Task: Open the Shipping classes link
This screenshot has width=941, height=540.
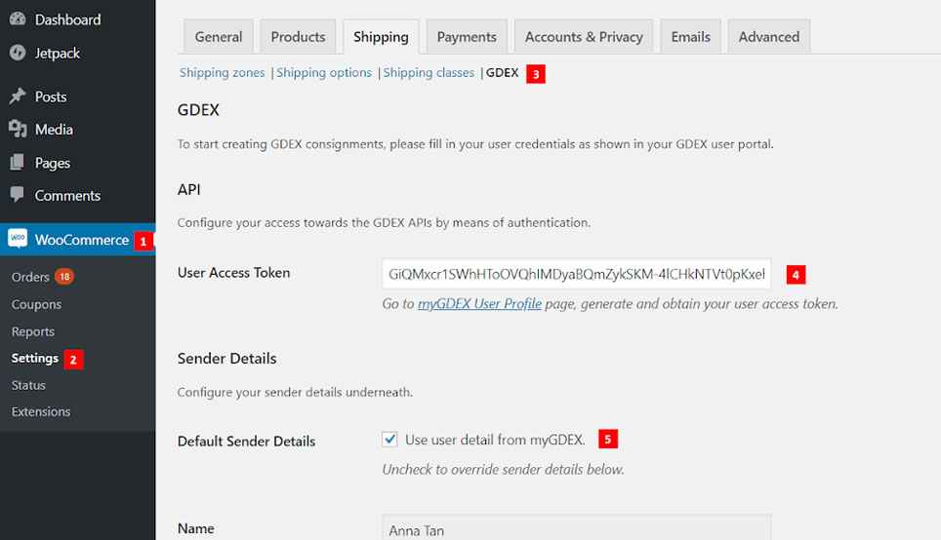Action: tap(429, 72)
